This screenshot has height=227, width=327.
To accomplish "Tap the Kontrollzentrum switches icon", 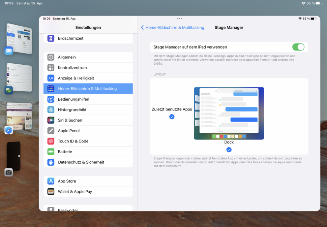I will point(51,68).
